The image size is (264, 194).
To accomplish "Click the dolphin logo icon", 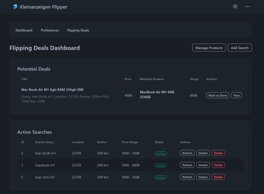I will [x=15, y=7].
